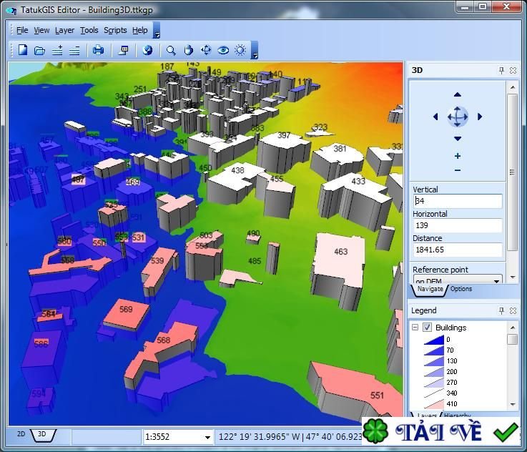Click the globe icon in the toolbar
The height and width of the screenshot is (452, 527).
coord(148,50)
